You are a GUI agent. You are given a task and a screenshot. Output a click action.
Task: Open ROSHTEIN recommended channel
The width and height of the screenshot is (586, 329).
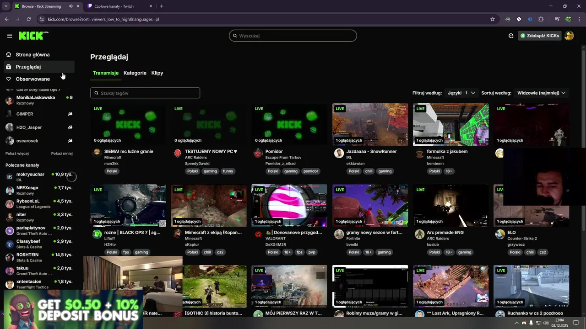[x=38, y=257]
